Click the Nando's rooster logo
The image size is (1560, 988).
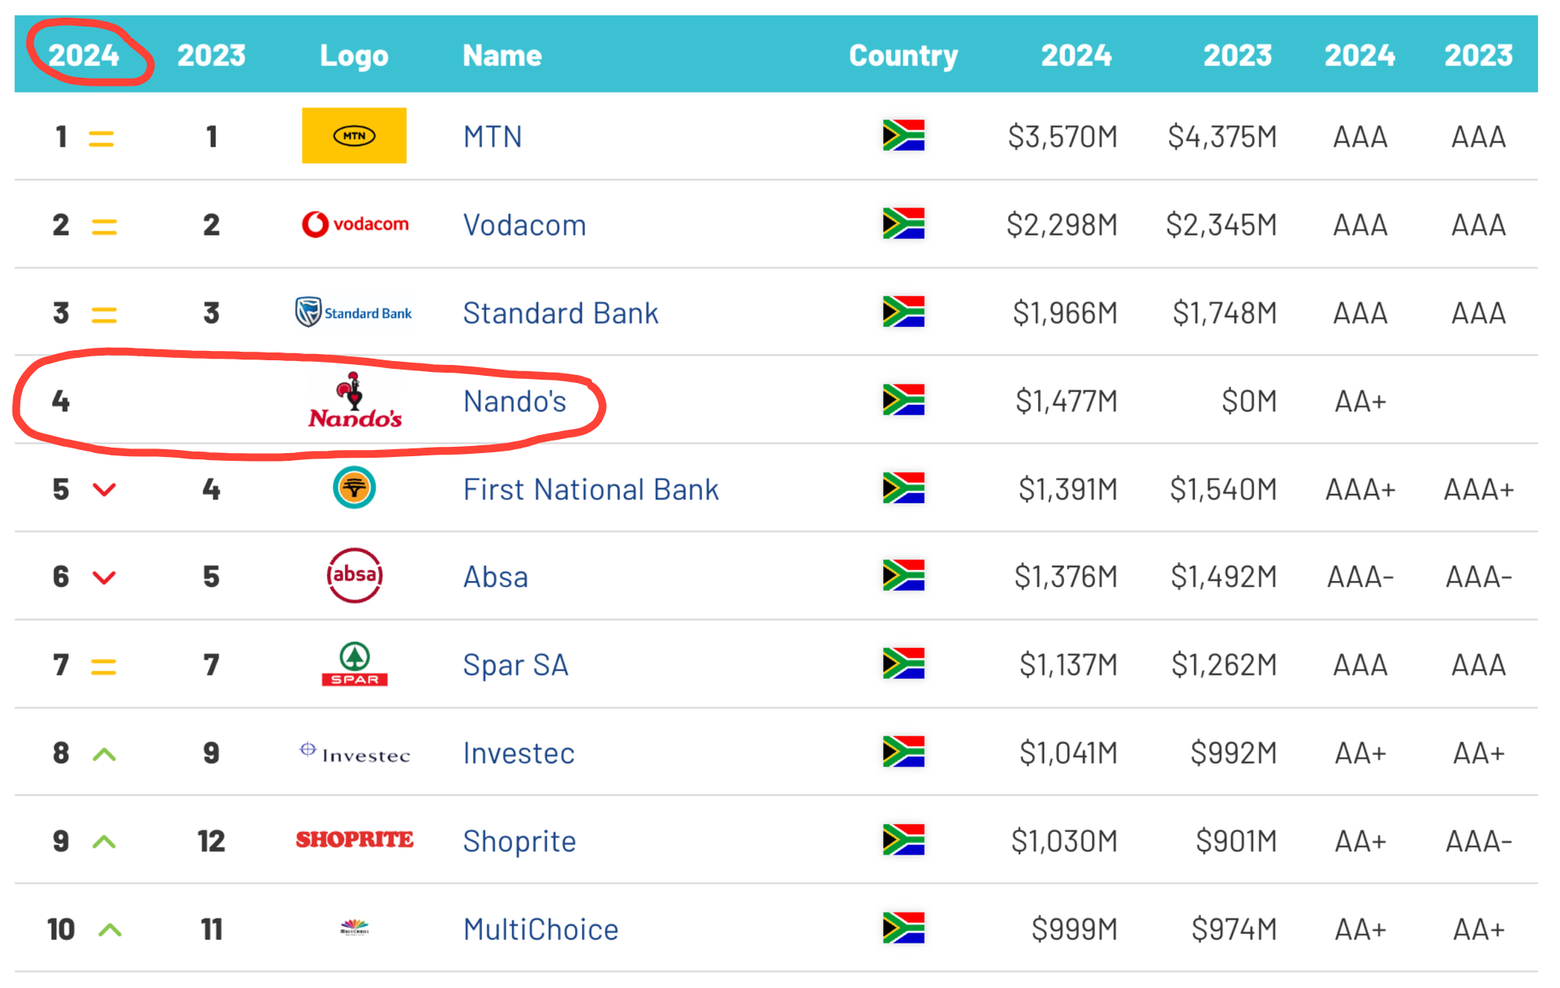355,402
